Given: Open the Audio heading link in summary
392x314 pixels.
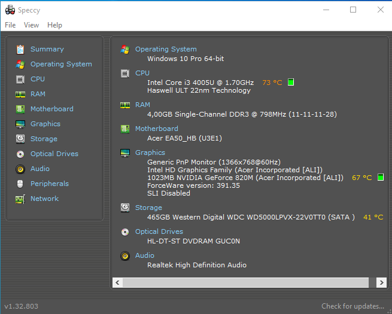Looking at the screenshot, I should pos(145,255).
